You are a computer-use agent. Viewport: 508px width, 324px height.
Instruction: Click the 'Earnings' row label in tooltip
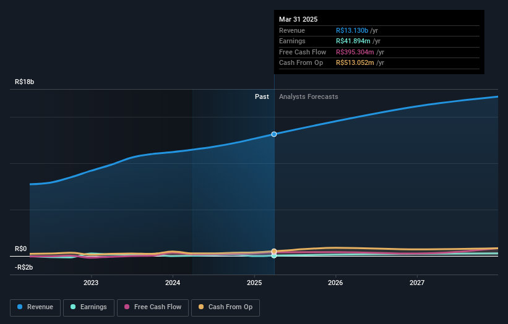point(292,41)
